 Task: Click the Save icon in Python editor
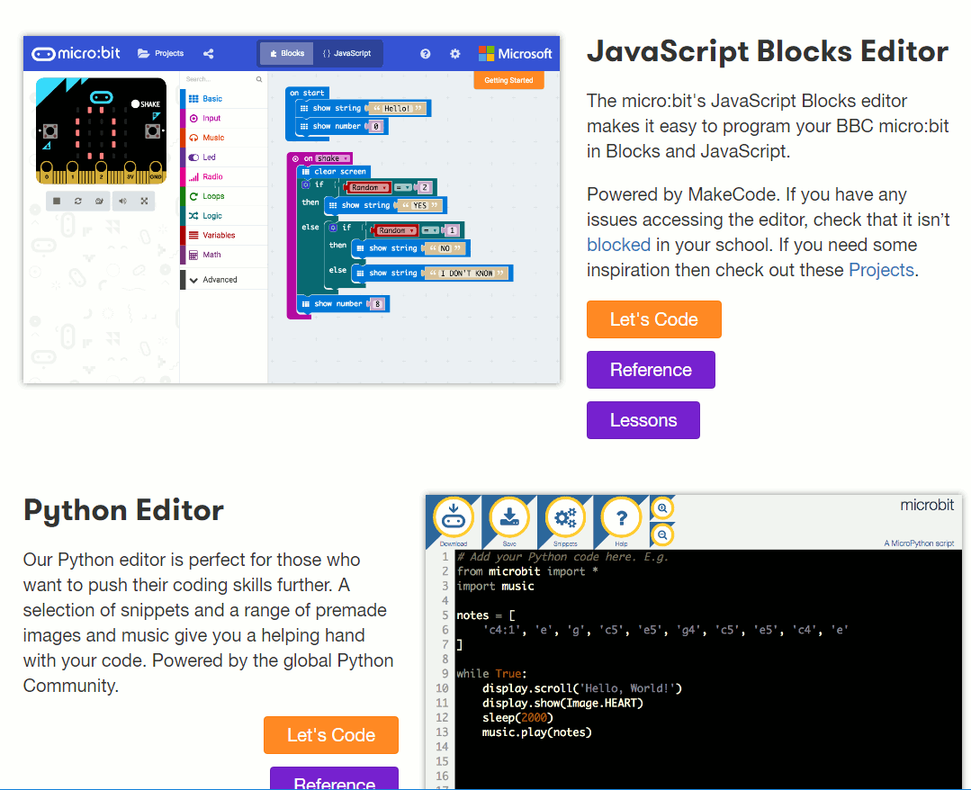point(509,517)
